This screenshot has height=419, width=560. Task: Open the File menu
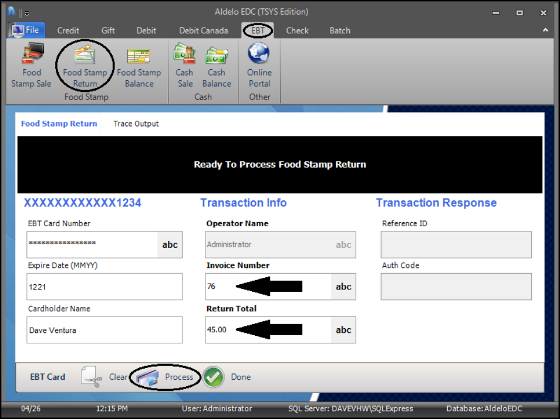[26, 30]
